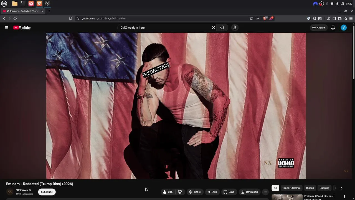Select the Disses filter chip

[x=310, y=188]
